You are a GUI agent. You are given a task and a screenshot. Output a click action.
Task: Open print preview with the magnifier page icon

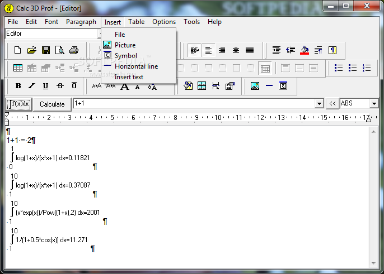click(x=60, y=50)
